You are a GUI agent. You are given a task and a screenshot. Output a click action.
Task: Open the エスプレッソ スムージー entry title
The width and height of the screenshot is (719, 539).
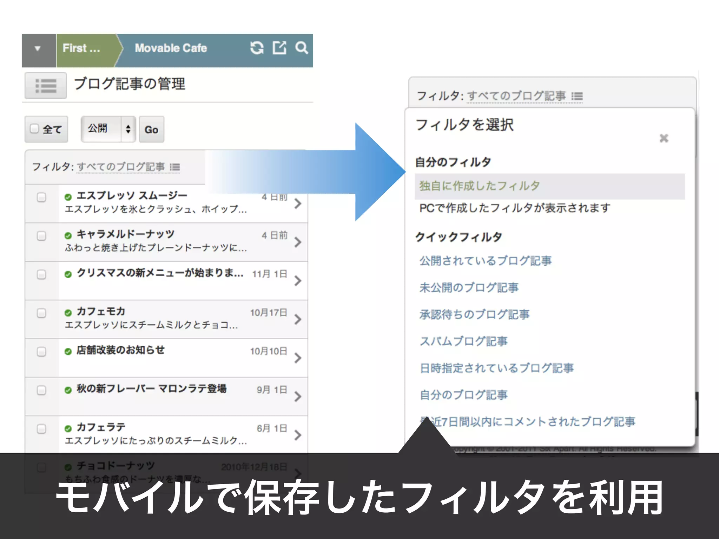[x=132, y=195]
